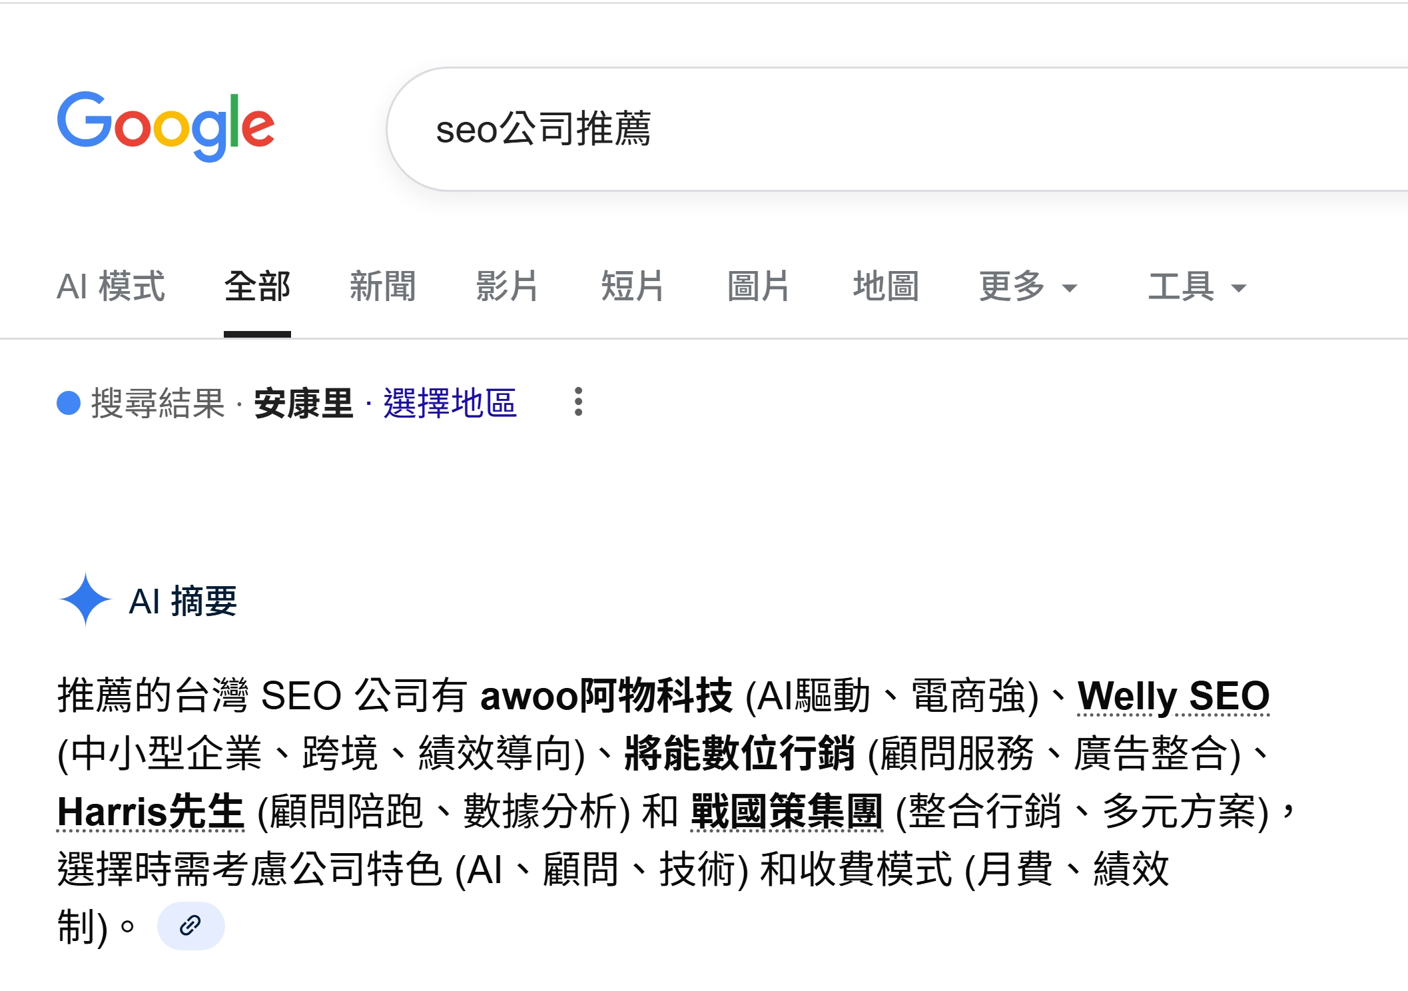Screen dimensions: 1408x991
Task: Click the source link chip icon
Action: (x=190, y=926)
